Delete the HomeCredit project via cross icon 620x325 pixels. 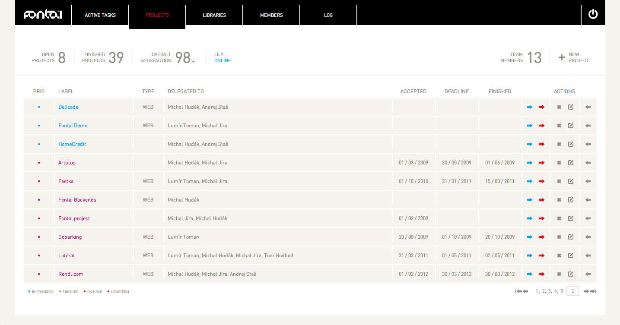pos(559,144)
